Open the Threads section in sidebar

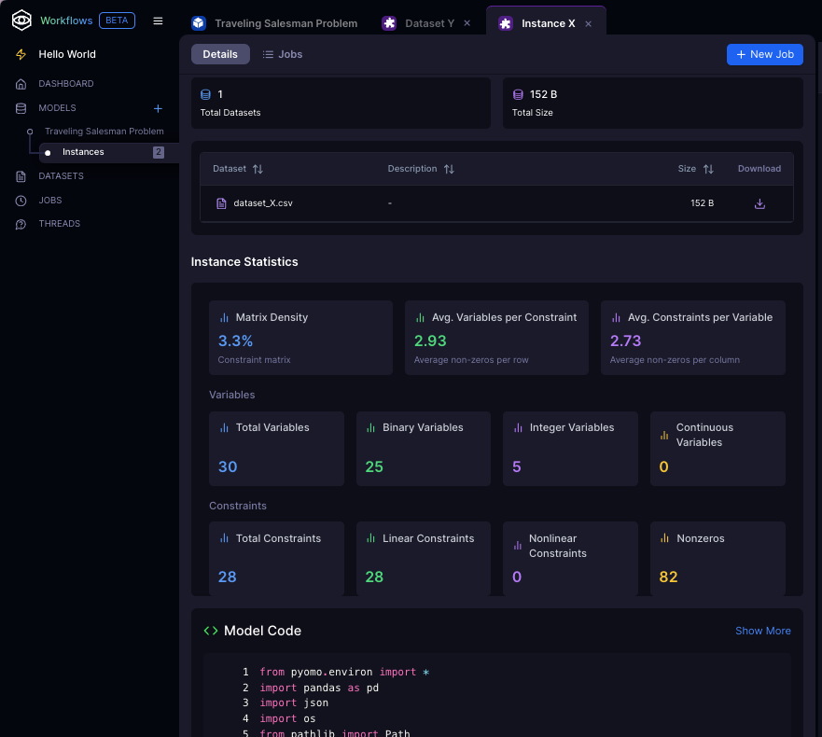pos(59,224)
